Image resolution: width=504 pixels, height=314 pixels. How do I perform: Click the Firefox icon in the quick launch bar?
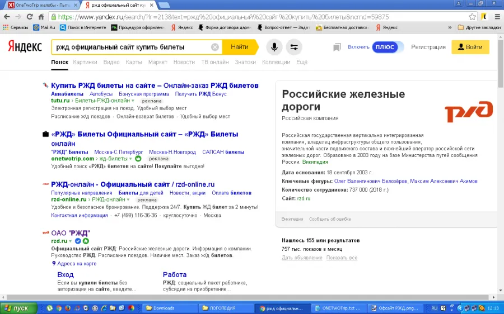(x=68, y=308)
